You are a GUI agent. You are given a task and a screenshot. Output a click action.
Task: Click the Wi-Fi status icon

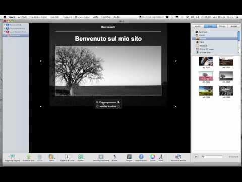coord(187,17)
